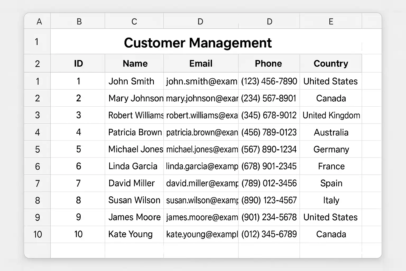The width and height of the screenshot is (406, 271).
Task: Select mary.johnson email cell
Action: [x=202, y=98]
